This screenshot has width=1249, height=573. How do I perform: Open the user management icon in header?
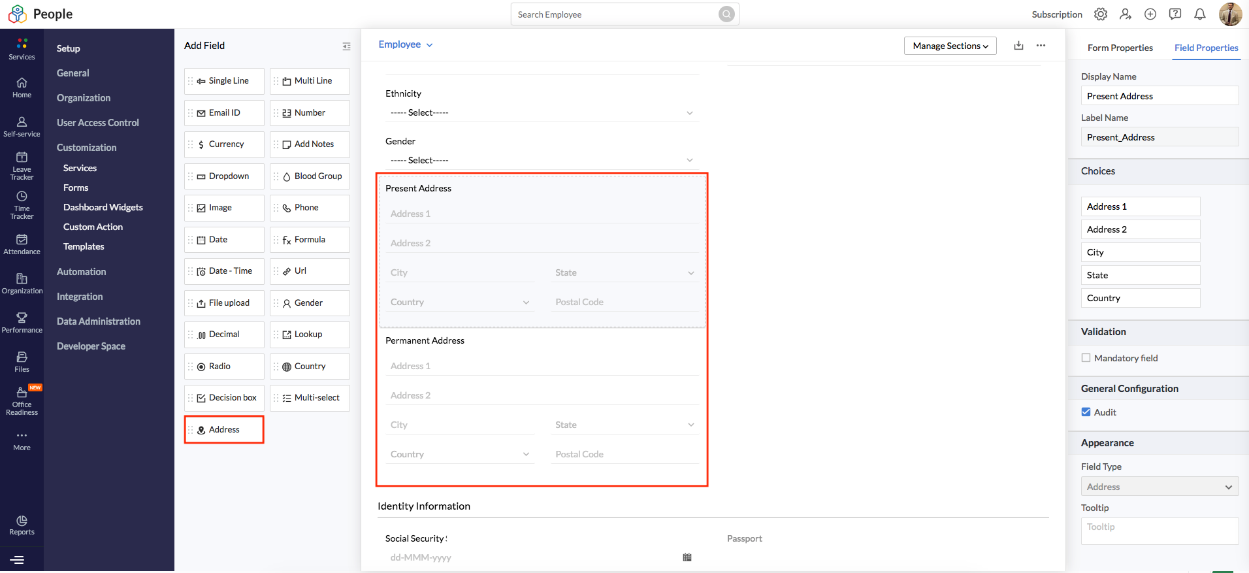[1126, 14]
